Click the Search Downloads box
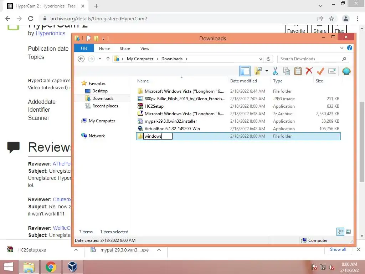365x274 pixels. 313,59
